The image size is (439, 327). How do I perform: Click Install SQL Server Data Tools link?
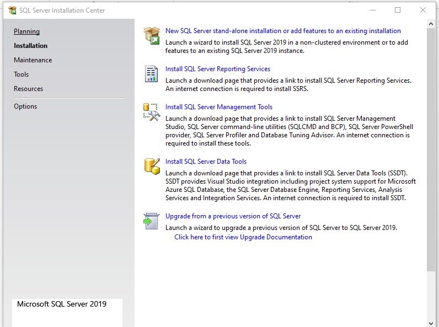coord(206,162)
